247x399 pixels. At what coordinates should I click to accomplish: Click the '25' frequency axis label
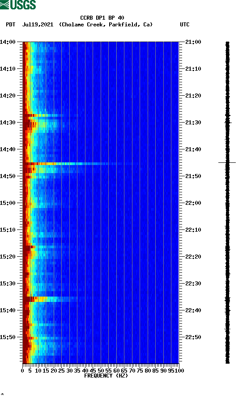pos(62,371)
